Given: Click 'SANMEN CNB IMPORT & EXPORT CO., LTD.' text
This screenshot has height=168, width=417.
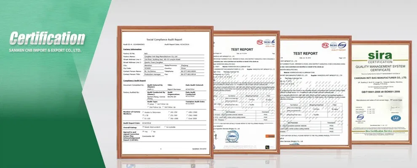Looking at the screenshot, I should (45, 50).
